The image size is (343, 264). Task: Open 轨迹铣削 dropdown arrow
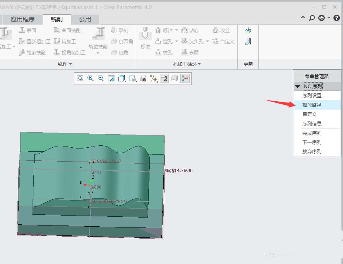pyautogui.click(x=98, y=53)
